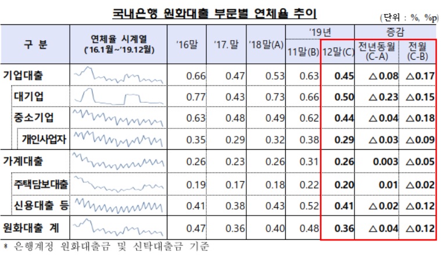Viewport: 441px width, 255px height.
Task: Select the 전월 (C-B) column header
Action: click(x=417, y=51)
